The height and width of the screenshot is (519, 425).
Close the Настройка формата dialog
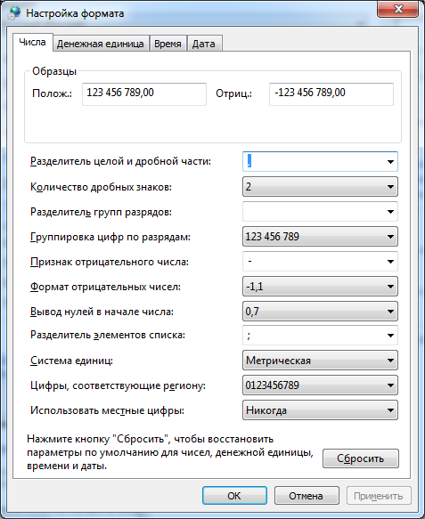397,9
